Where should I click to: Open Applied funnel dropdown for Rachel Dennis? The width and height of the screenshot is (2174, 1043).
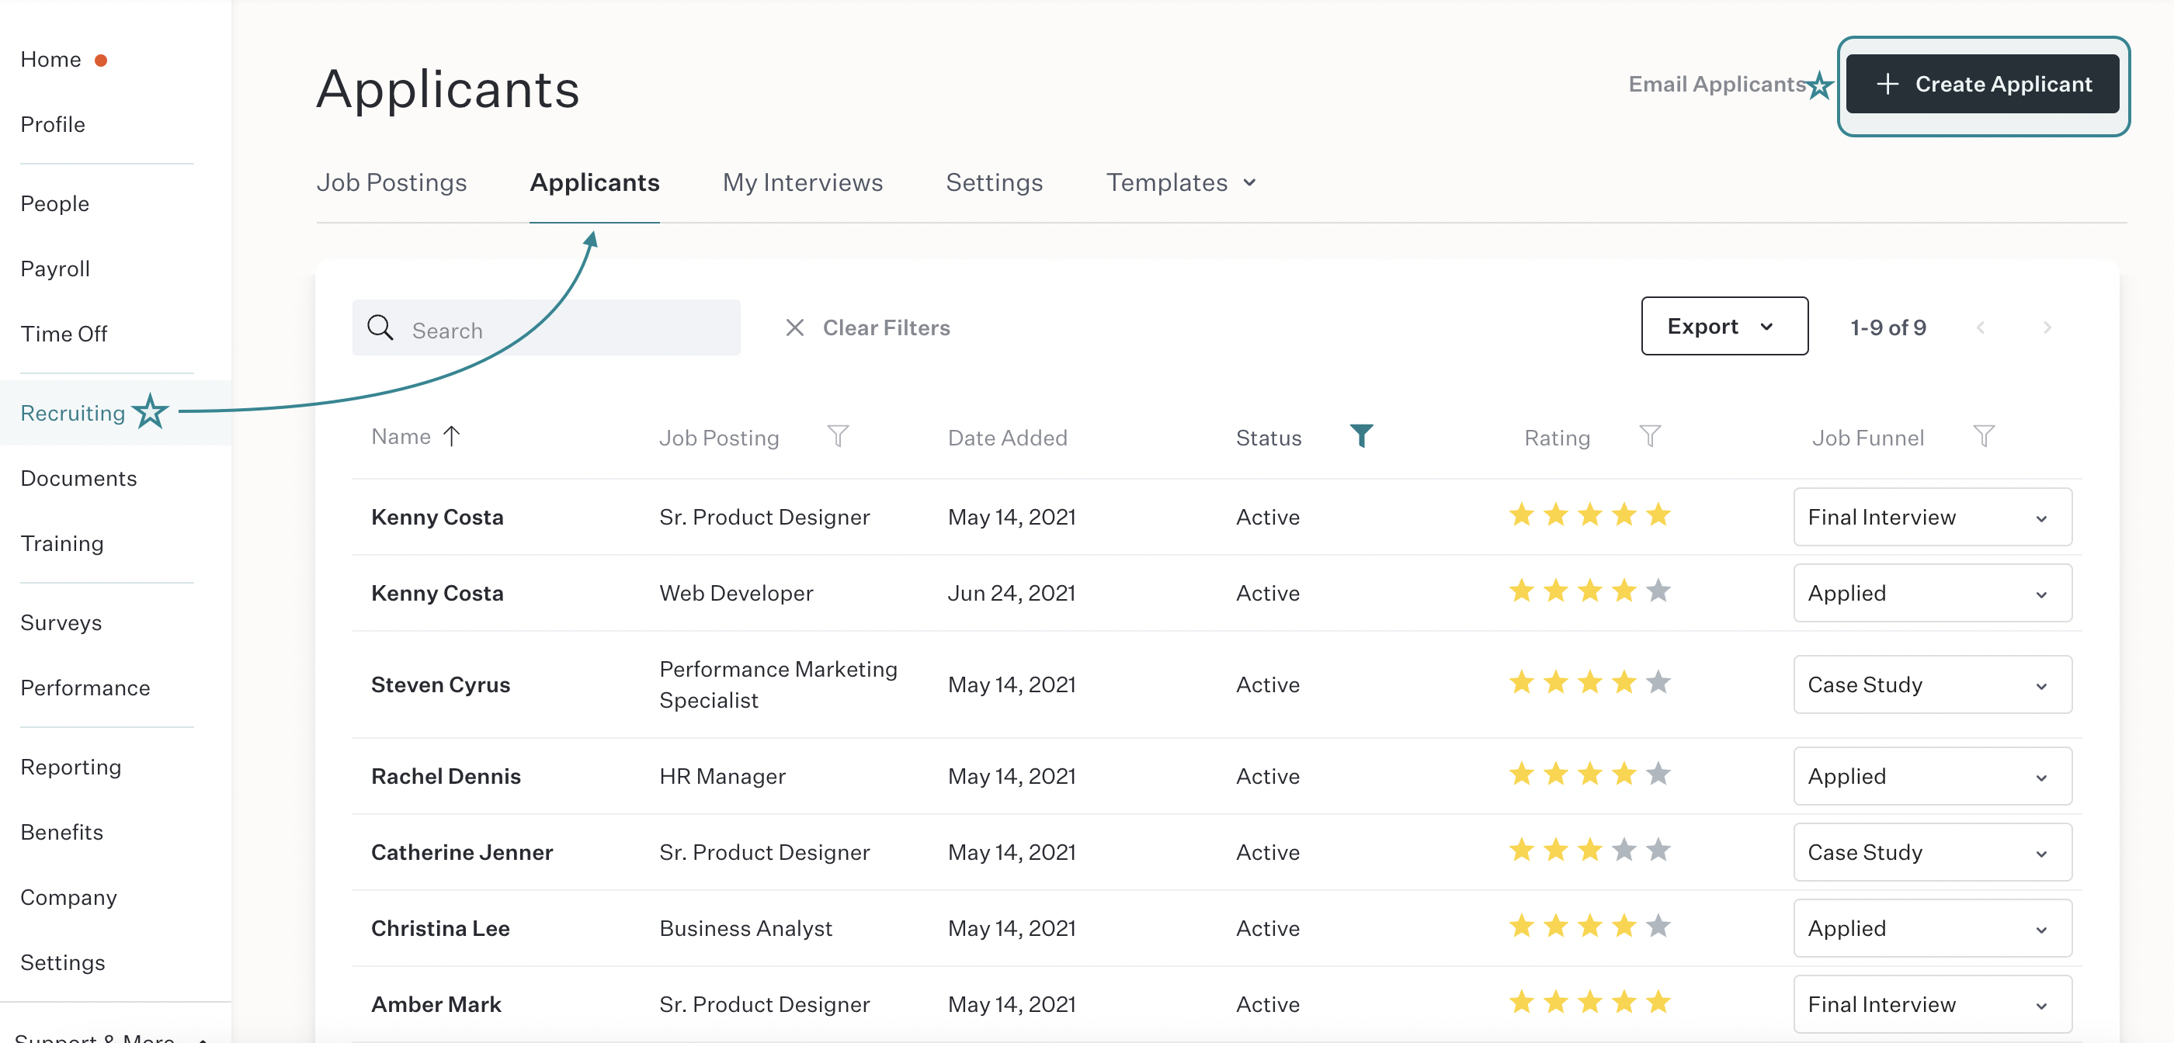[1933, 776]
